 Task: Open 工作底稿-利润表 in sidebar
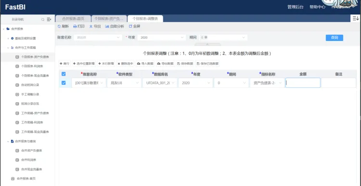click(x=32, y=122)
